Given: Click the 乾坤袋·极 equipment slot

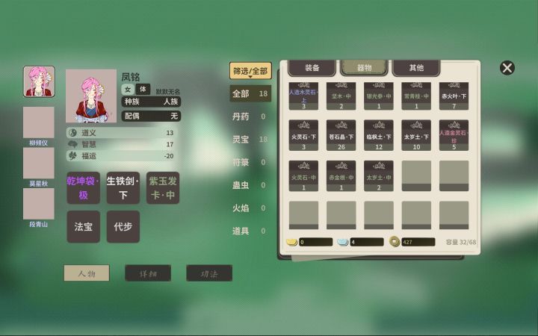Looking at the screenshot, I should coord(84,188).
